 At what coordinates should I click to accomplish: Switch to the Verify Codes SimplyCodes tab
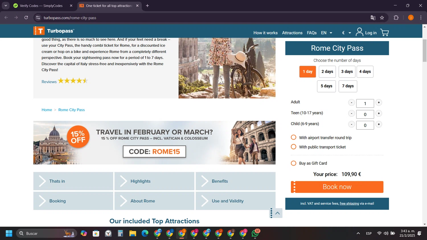click(x=41, y=6)
